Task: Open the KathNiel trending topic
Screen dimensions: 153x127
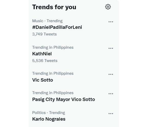Action: tap(42, 54)
